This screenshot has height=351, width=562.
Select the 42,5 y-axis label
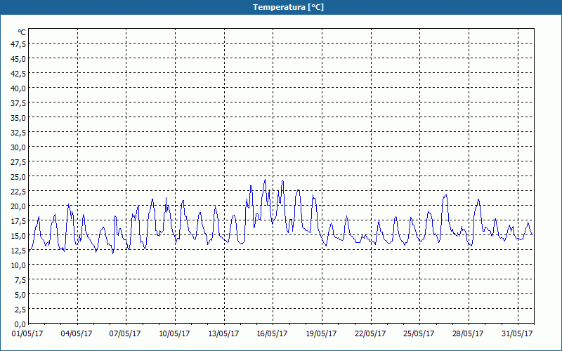click(19, 74)
